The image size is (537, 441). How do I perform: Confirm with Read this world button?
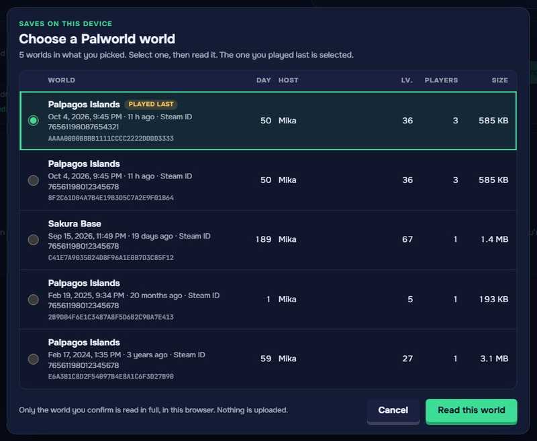471,410
